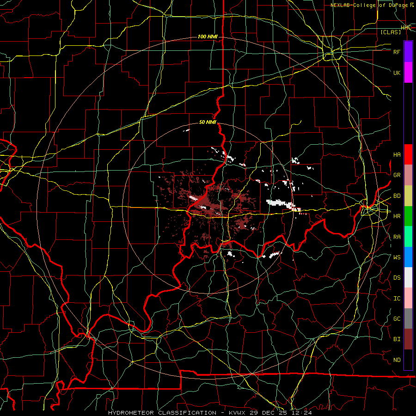Click the HHC product code label
The width and height of the screenshot is (416, 416).
point(406,28)
